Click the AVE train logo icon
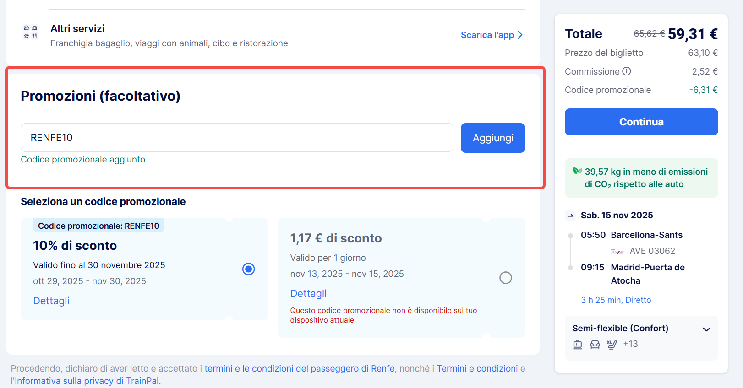The image size is (743, 388). click(x=617, y=251)
